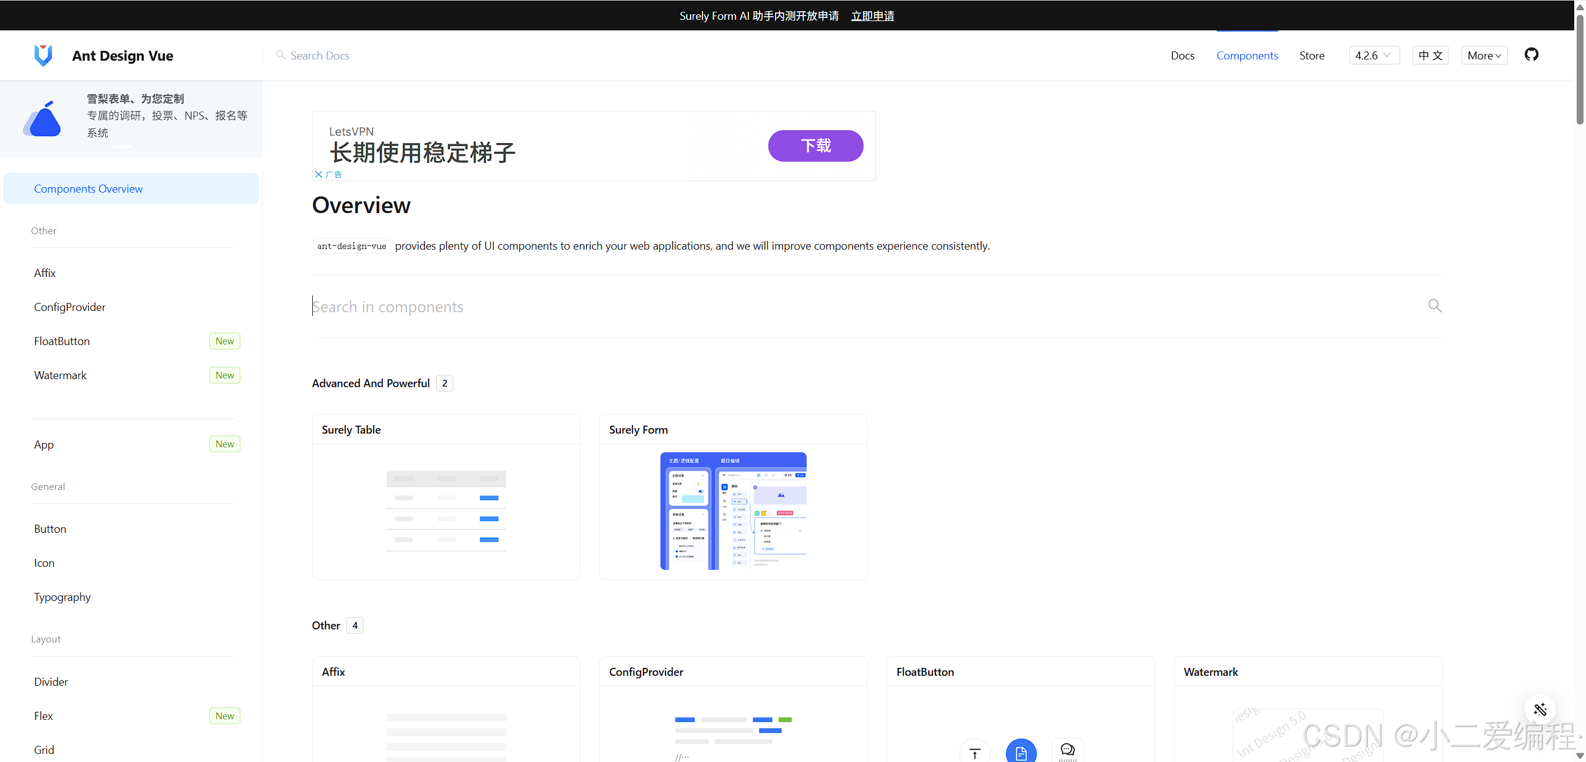Screen dimensions: 1586x762
Task: Click the magnifier icon in components search
Action: [1434, 305]
